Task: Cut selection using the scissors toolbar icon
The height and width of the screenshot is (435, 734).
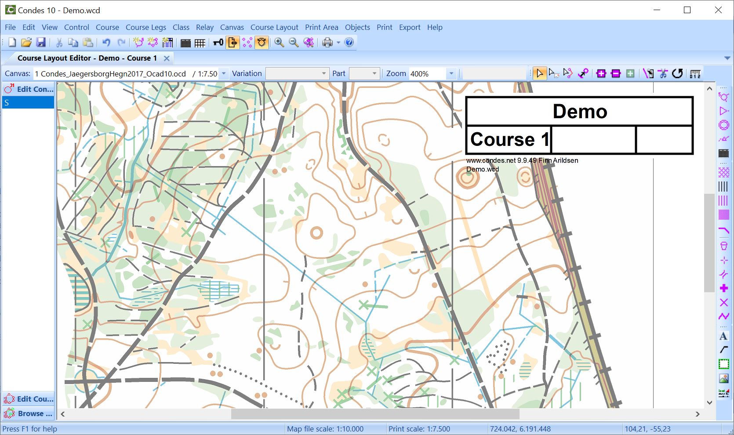Action: point(59,42)
